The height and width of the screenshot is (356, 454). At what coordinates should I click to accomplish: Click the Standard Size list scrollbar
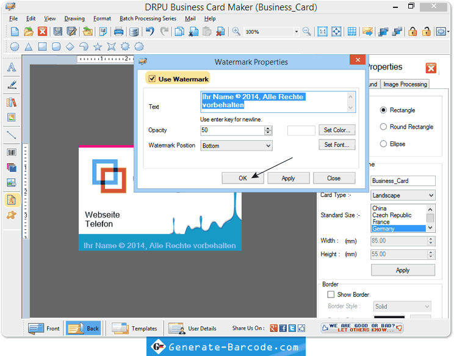click(430, 218)
